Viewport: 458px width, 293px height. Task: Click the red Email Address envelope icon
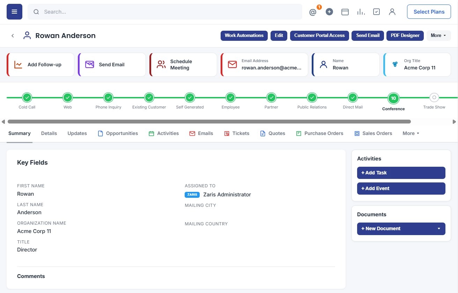(232, 65)
